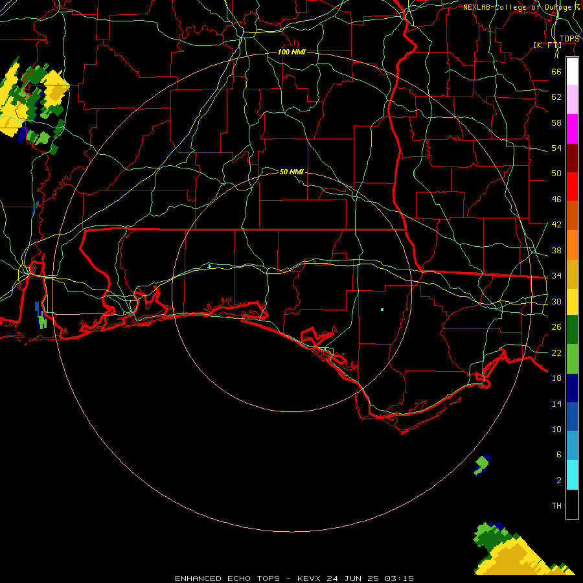Click the white swatch in the tops legend

click(572, 71)
